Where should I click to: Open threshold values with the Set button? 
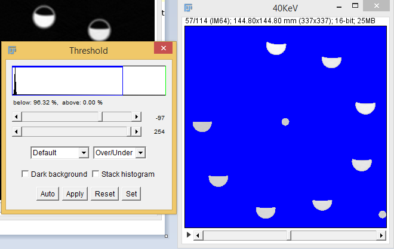click(x=131, y=194)
